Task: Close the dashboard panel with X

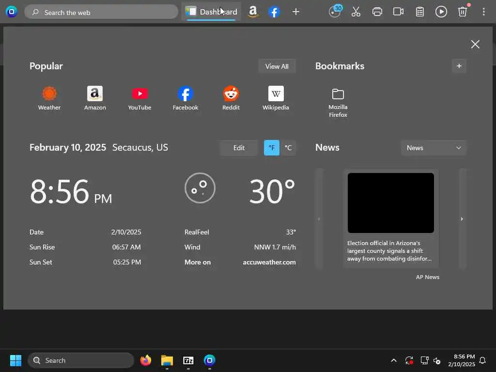Action: tap(475, 44)
